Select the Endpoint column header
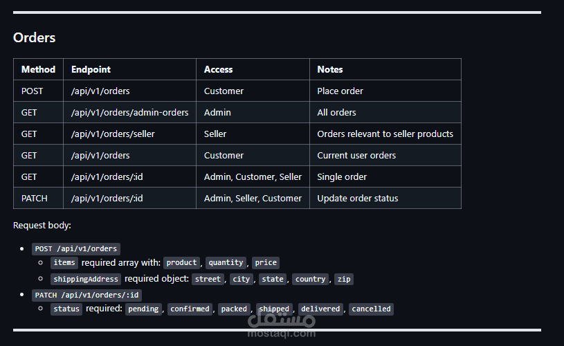Screen dimensions: 564x346 [x=91, y=69]
